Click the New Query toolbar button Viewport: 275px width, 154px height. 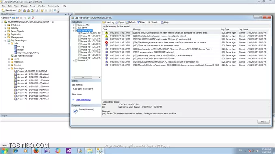coord(9,11)
